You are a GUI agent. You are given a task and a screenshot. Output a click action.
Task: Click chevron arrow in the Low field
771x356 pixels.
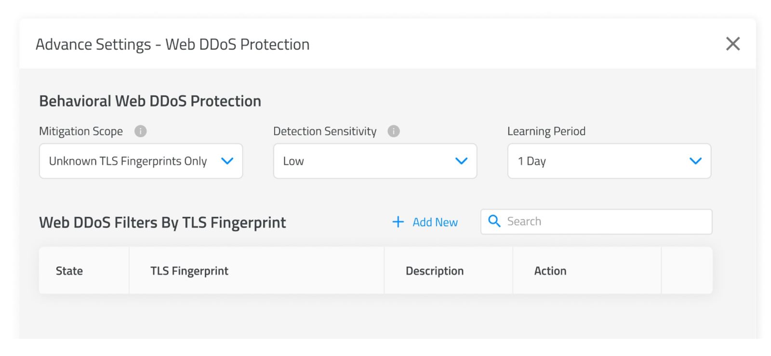click(x=461, y=161)
